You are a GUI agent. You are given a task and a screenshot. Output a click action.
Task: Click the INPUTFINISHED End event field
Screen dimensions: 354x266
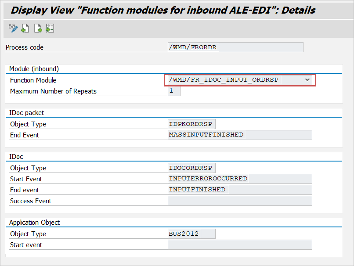click(x=239, y=190)
